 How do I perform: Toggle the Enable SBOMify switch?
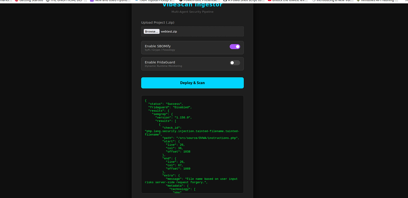235,47
